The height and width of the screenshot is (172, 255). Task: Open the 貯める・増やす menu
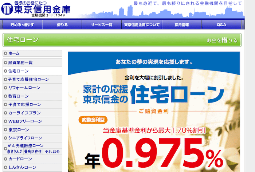(22, 25)
